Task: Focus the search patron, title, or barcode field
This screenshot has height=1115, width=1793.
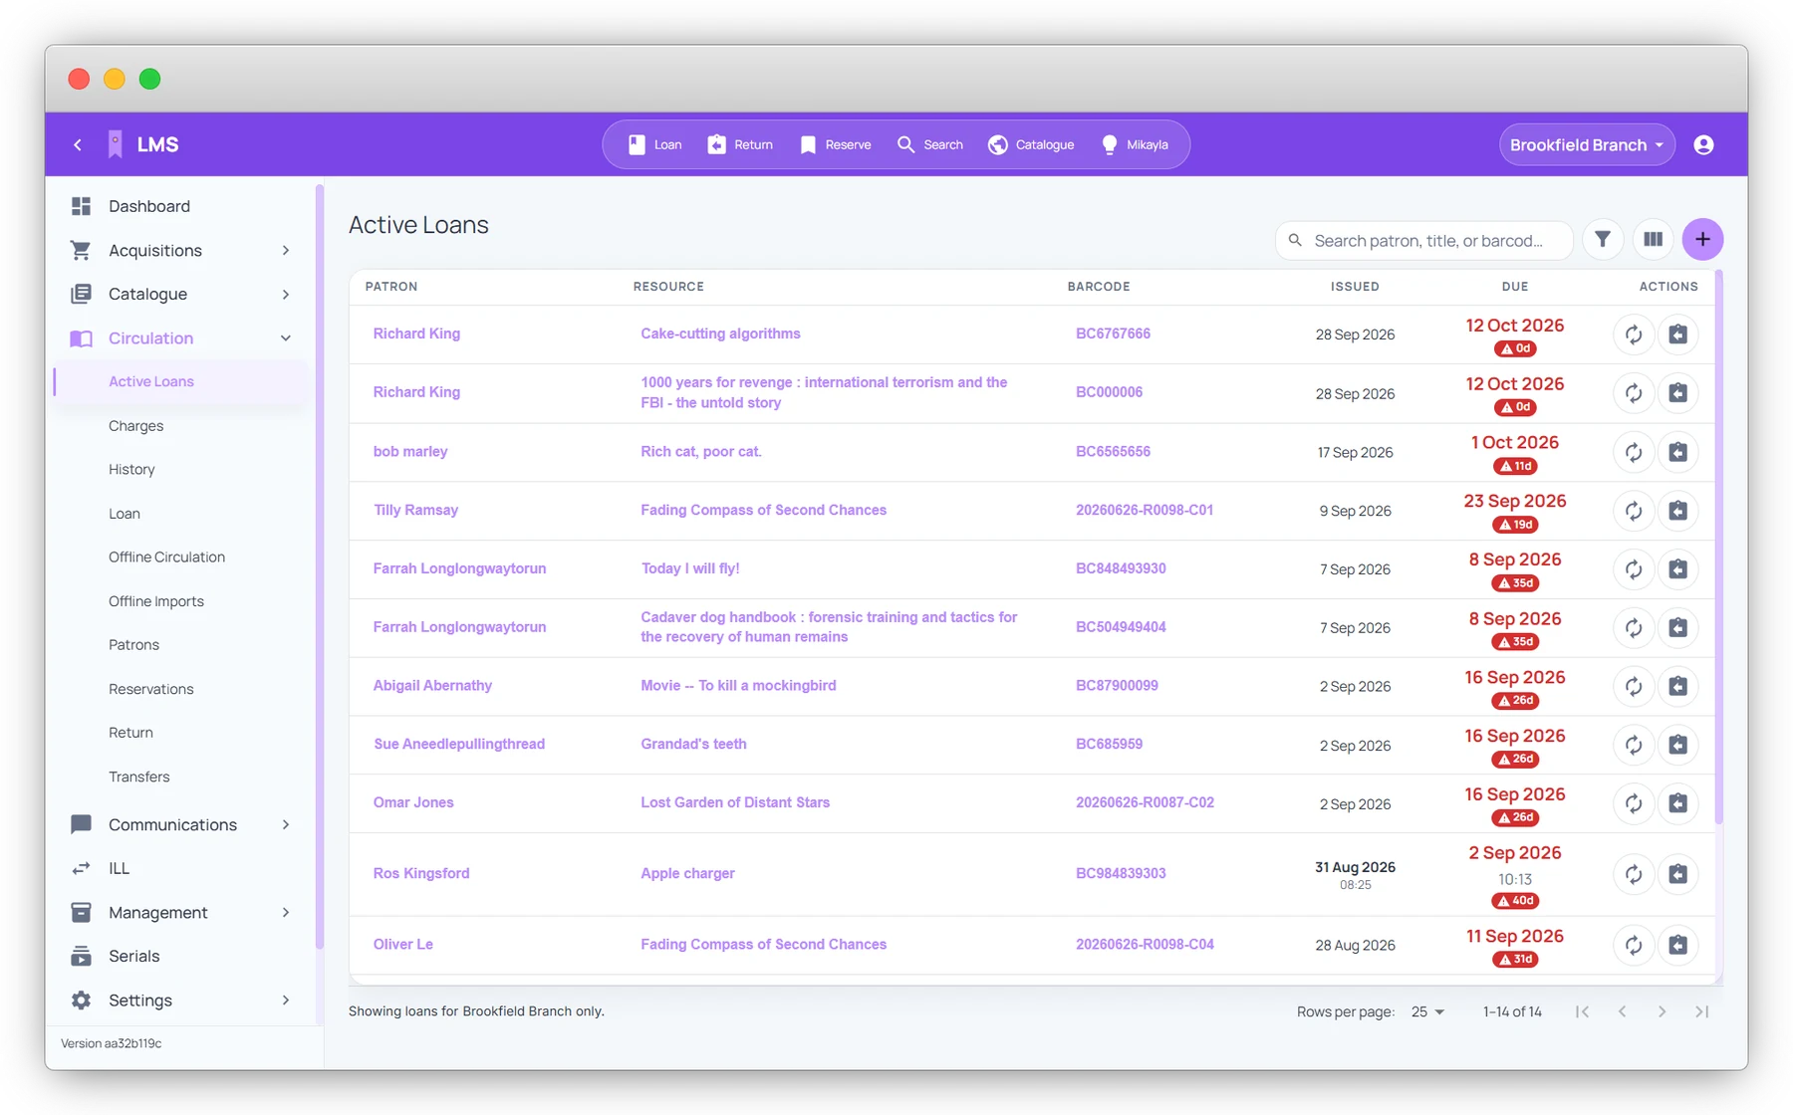Action: pyautogui.click(x=1424, y=240)
